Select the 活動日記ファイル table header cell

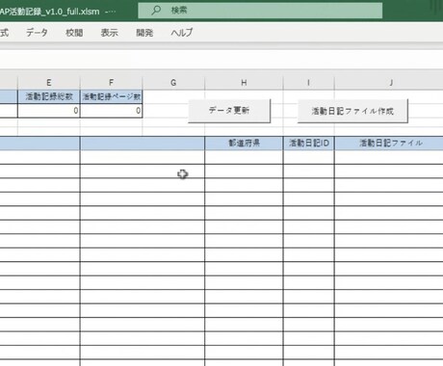pos(389,143)
